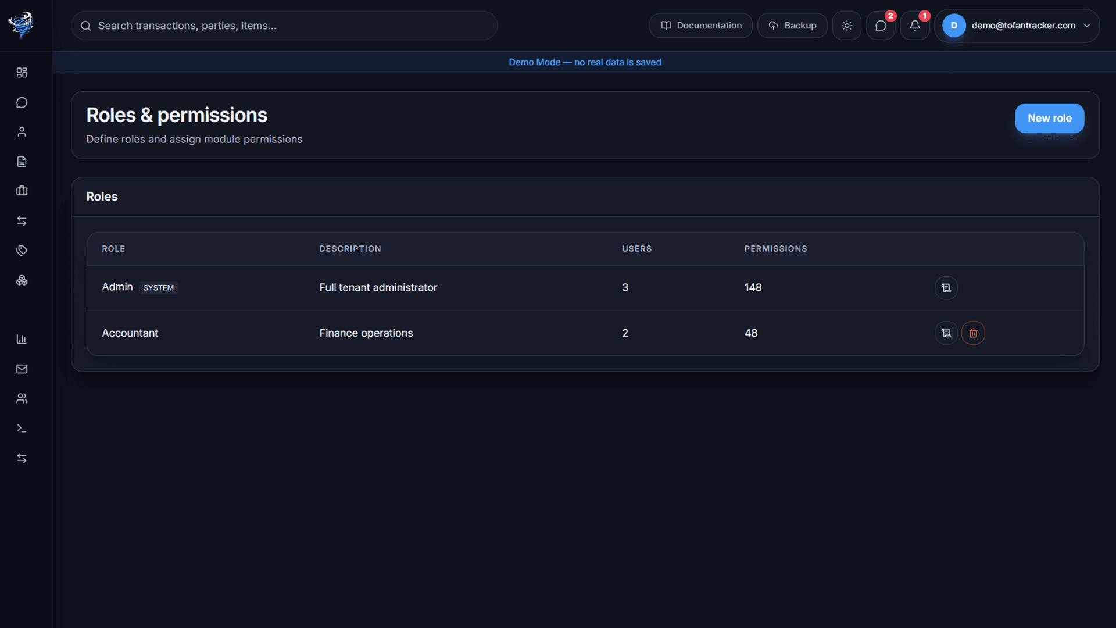Edit permissions for the Accountant role
Image resolution: width=1116 pixels, height=628 pixels.
click(x=946, y=333)
